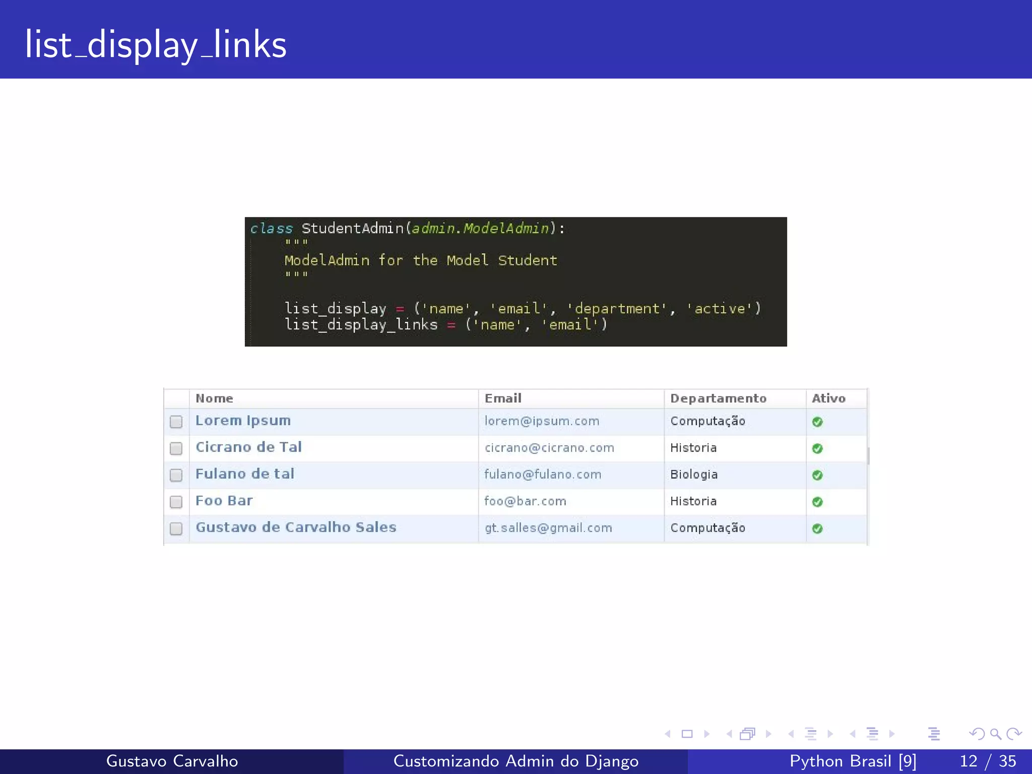This screenshot has width=1032, height=774.
Task: Click the green active icon for Cicrano de Tal
Action: [x=817, y=448]
